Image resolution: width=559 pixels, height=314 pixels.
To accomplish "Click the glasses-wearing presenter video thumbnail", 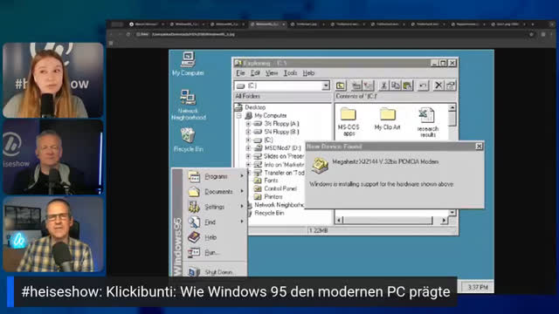I will click(53, 235).
